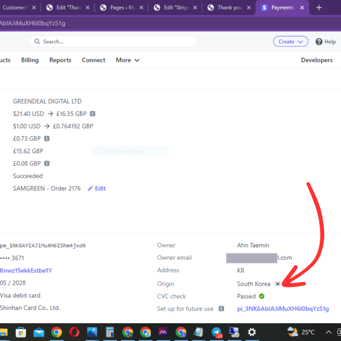Open the Knwz15ekkEstbe1Y fingerprint link
Image resolution: width=341 pixels, height=341 pixels.
[26, 270]
